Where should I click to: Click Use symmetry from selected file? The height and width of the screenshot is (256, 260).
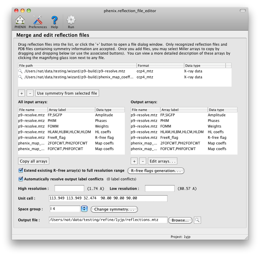click(67, 93)
